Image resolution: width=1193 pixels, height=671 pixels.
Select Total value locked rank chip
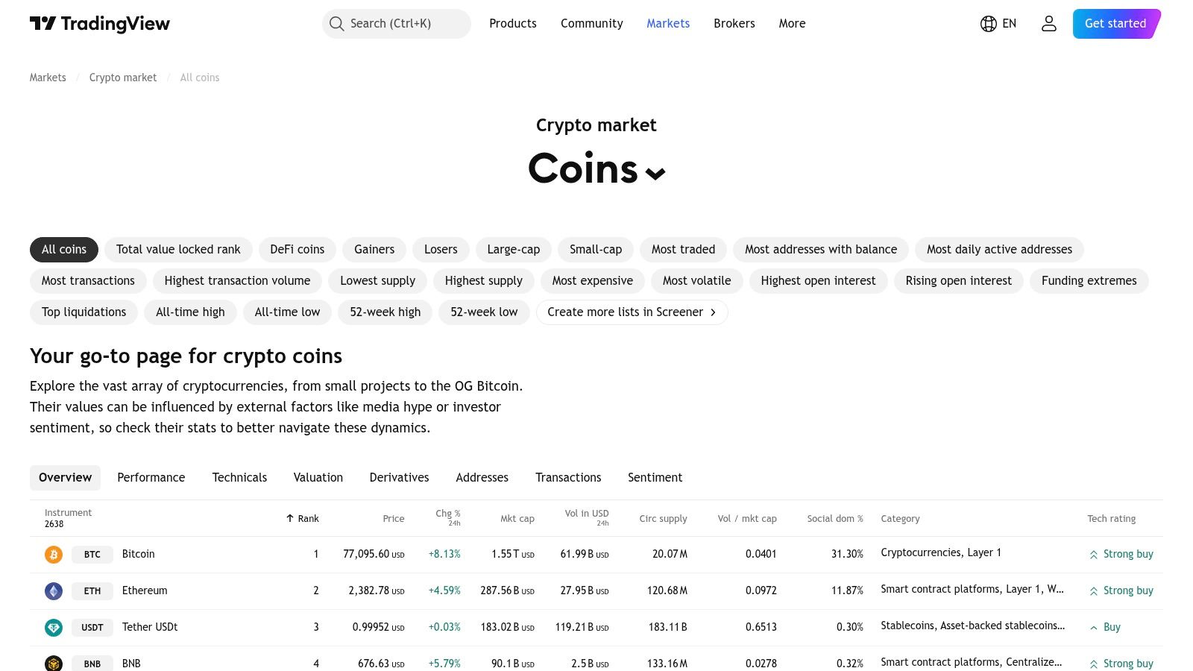[178, 250]
